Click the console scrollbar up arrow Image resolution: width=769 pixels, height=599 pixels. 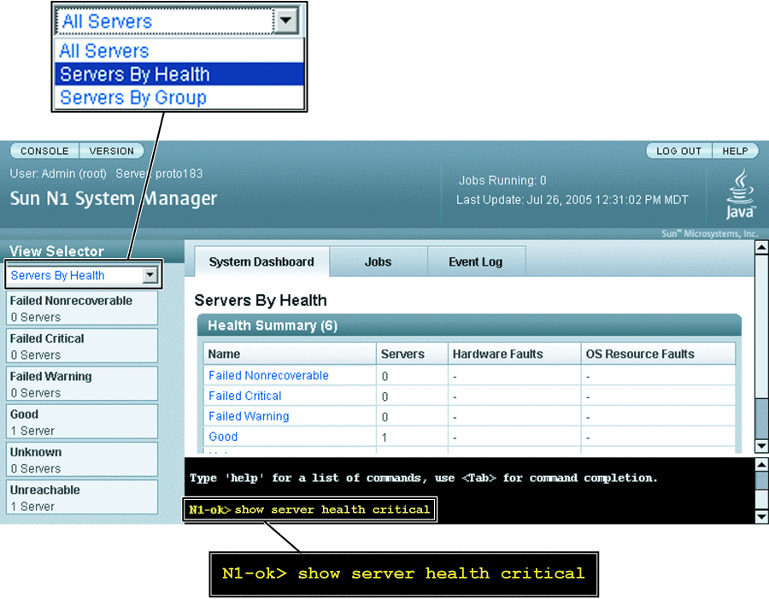click(x=761, y=464)
